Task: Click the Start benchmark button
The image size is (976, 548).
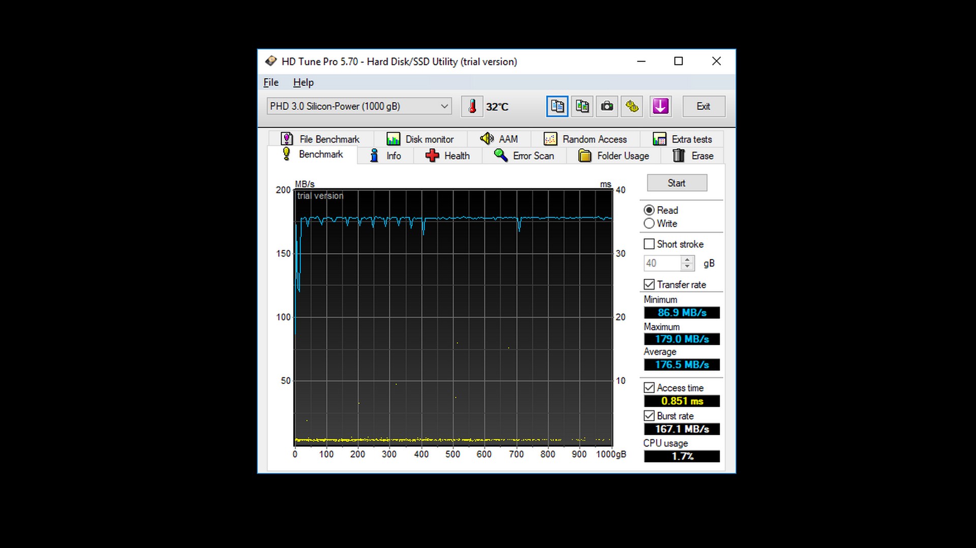Action: (677, 183)
